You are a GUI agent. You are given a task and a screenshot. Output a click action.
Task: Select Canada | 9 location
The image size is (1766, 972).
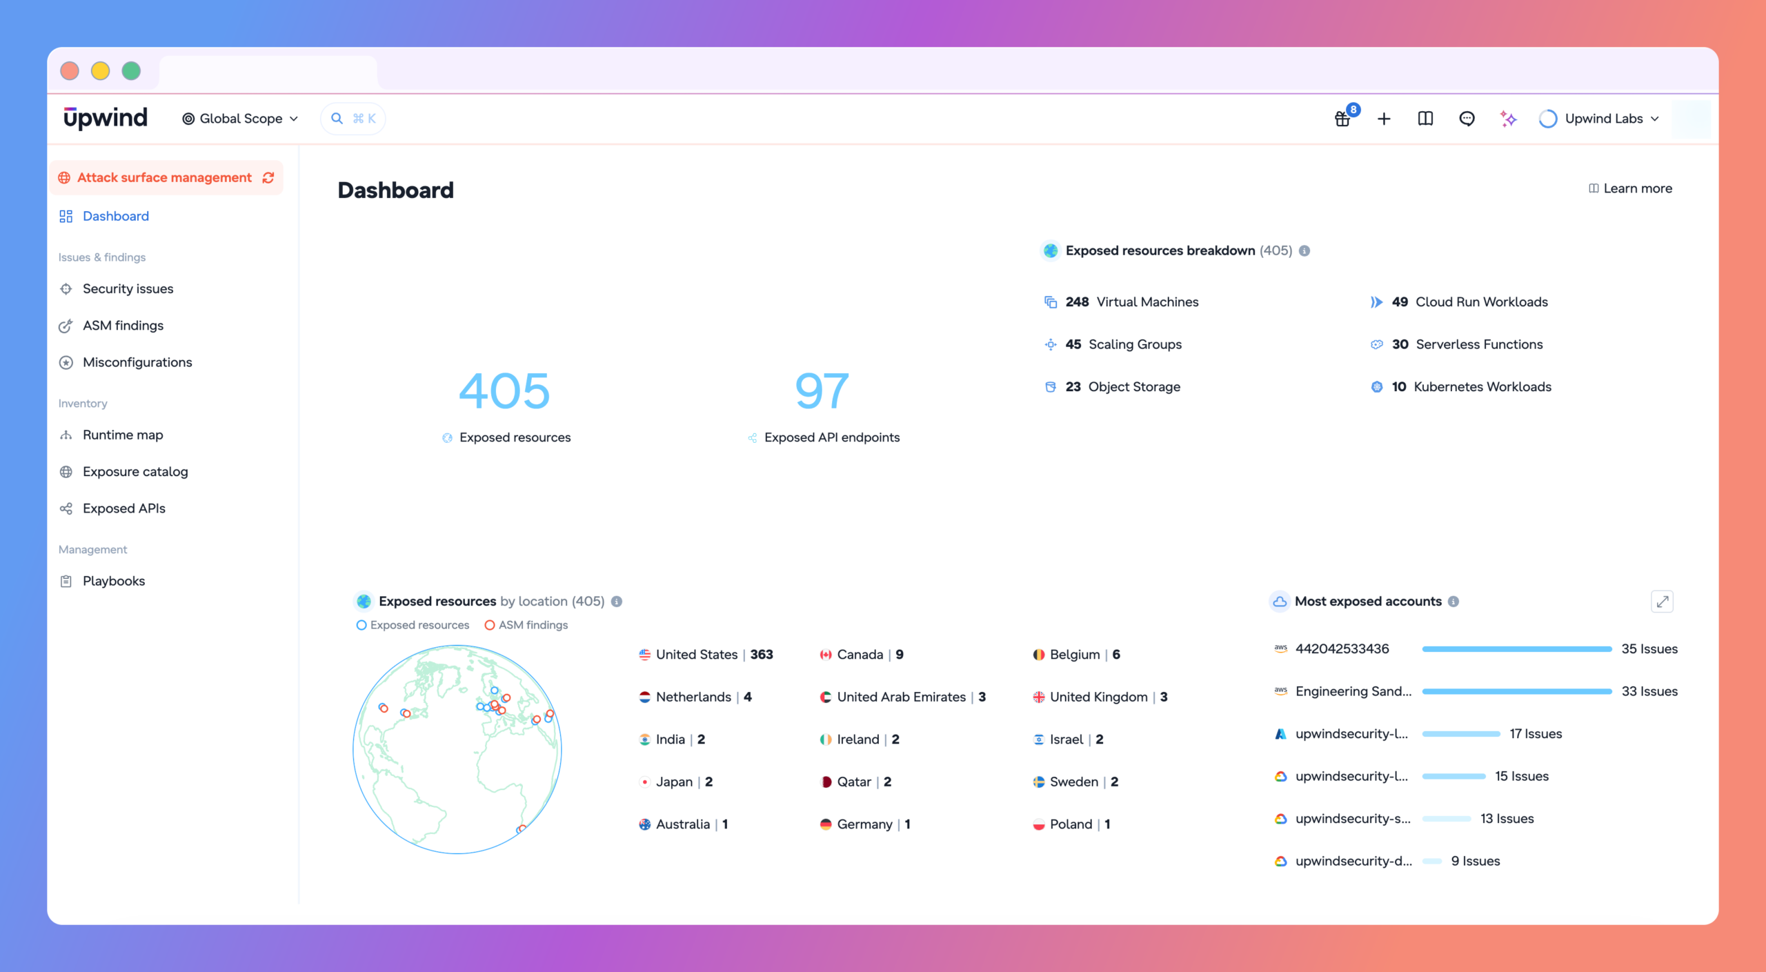pyautogui.click(x=862, y=655)
